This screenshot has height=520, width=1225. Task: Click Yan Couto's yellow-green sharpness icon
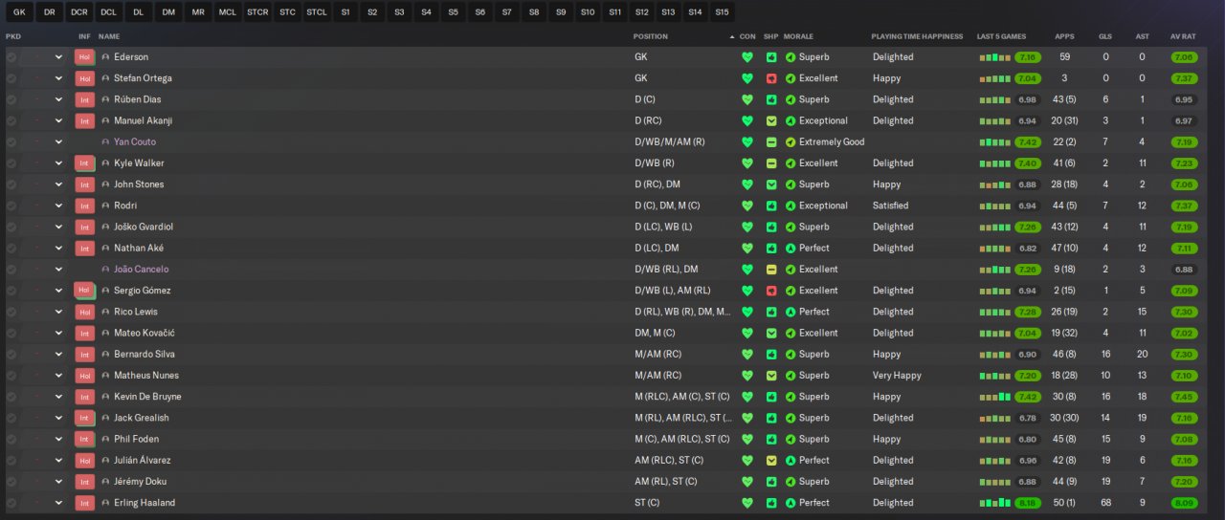(771, 142)
